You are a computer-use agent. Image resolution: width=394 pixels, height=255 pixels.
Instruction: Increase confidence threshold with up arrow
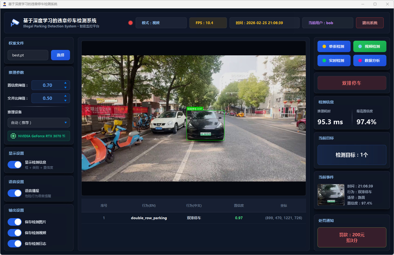[65, 83]
